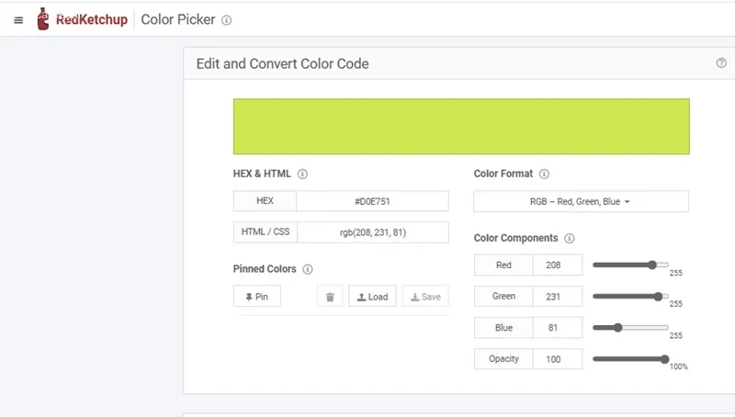Click info icon next to Pinned Colors
The height and width of the screenshot is (417, 735).
click(x=308, y=269)
